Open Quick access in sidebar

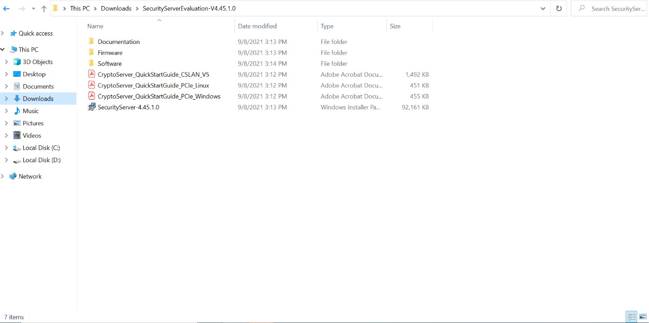(x=36, y=33)
